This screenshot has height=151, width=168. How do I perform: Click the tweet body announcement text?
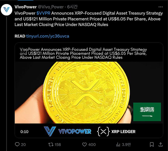(x=87, y=19)
